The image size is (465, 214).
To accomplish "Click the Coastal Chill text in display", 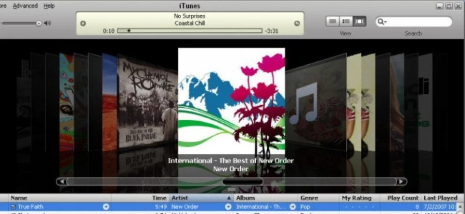I will (x=189, y=23).
